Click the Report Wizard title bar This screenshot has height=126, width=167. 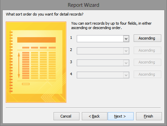pyautogui.click(x=83, y=5)
